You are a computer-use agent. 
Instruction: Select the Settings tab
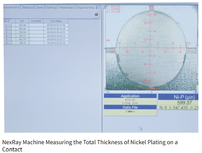[x=52, y=8]
